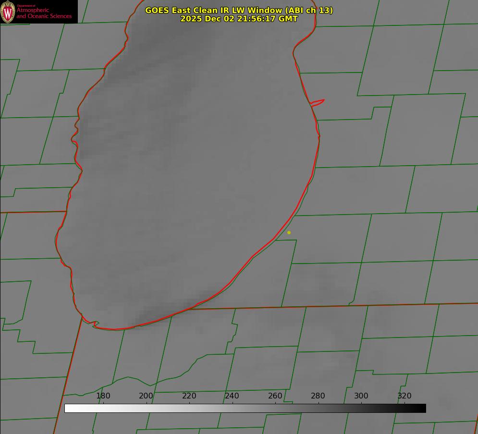
Task: Click the black right end of the colorbar
Action: point(422,408)
